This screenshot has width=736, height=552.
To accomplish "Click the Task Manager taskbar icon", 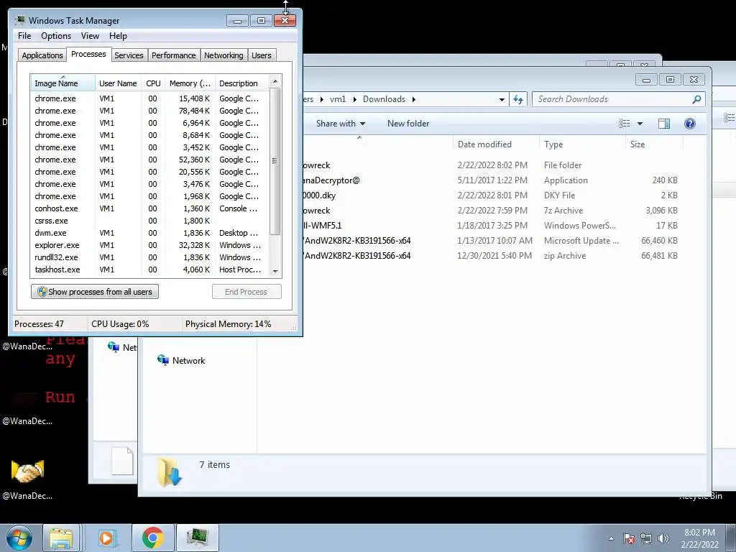I will pyautogui.click(x=197, y=538).
